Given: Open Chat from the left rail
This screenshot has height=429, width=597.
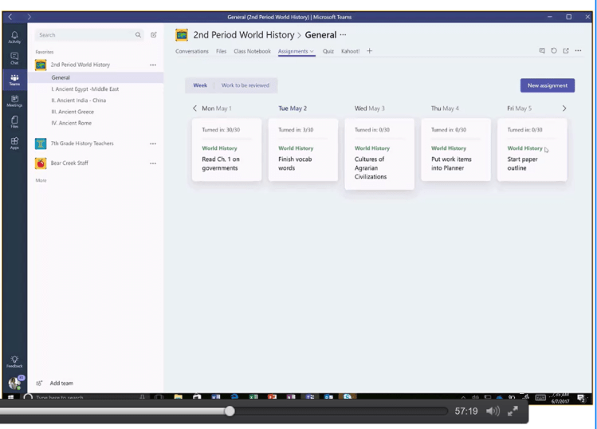Looking at the screenshot, I should coord(14,57).
